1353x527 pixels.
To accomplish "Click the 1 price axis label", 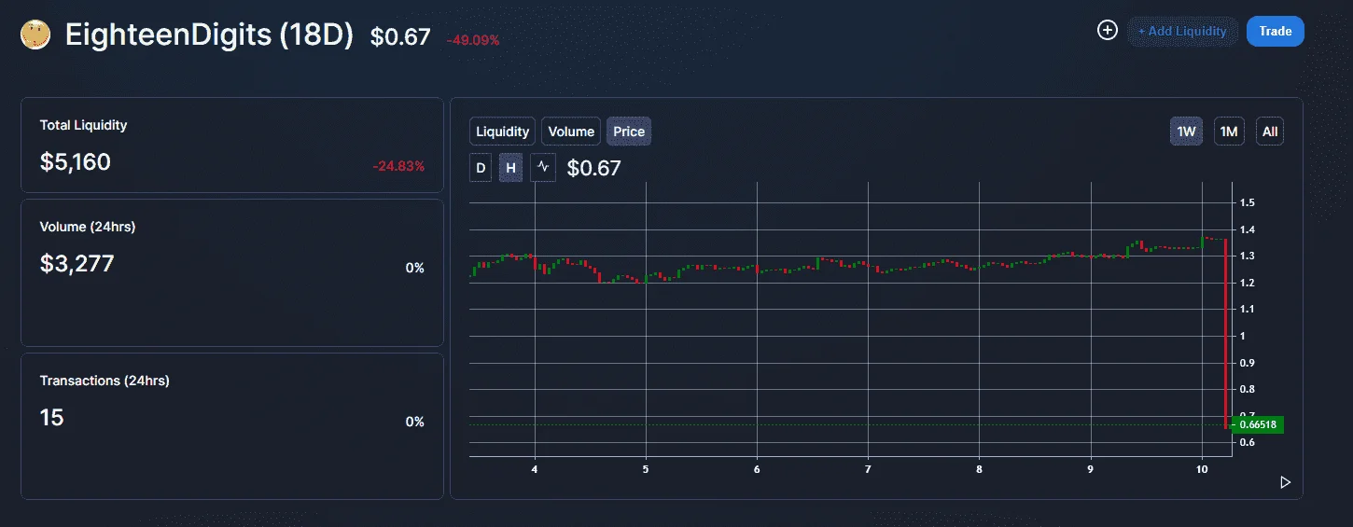I will [x=1242, y=336].
